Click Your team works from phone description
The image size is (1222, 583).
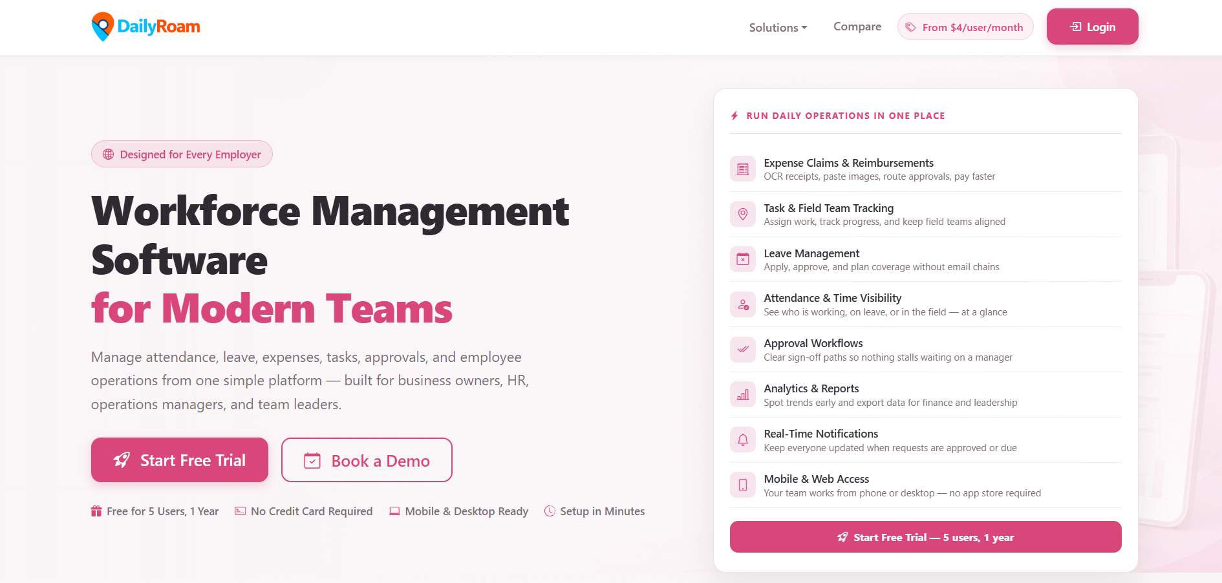(x=902, y=493)
